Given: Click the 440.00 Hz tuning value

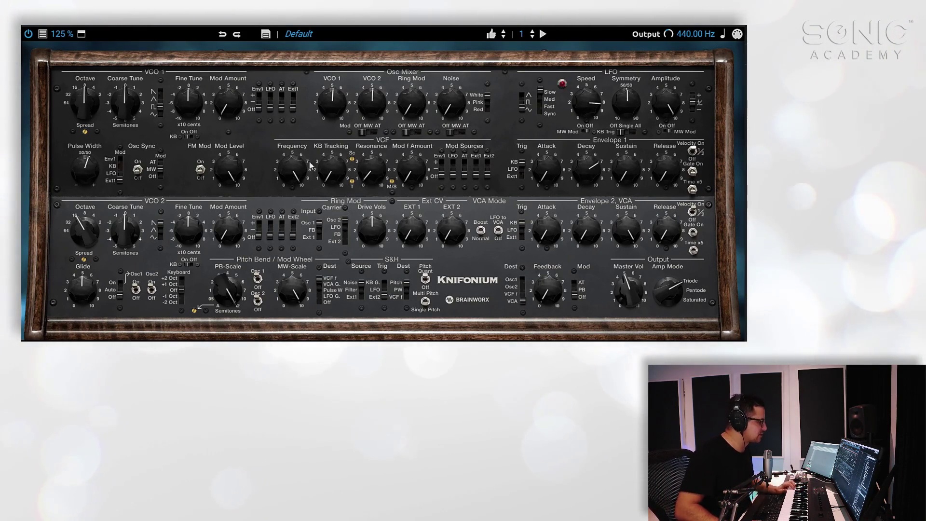Looking at the screenshot, I should (x=695, y=34).
